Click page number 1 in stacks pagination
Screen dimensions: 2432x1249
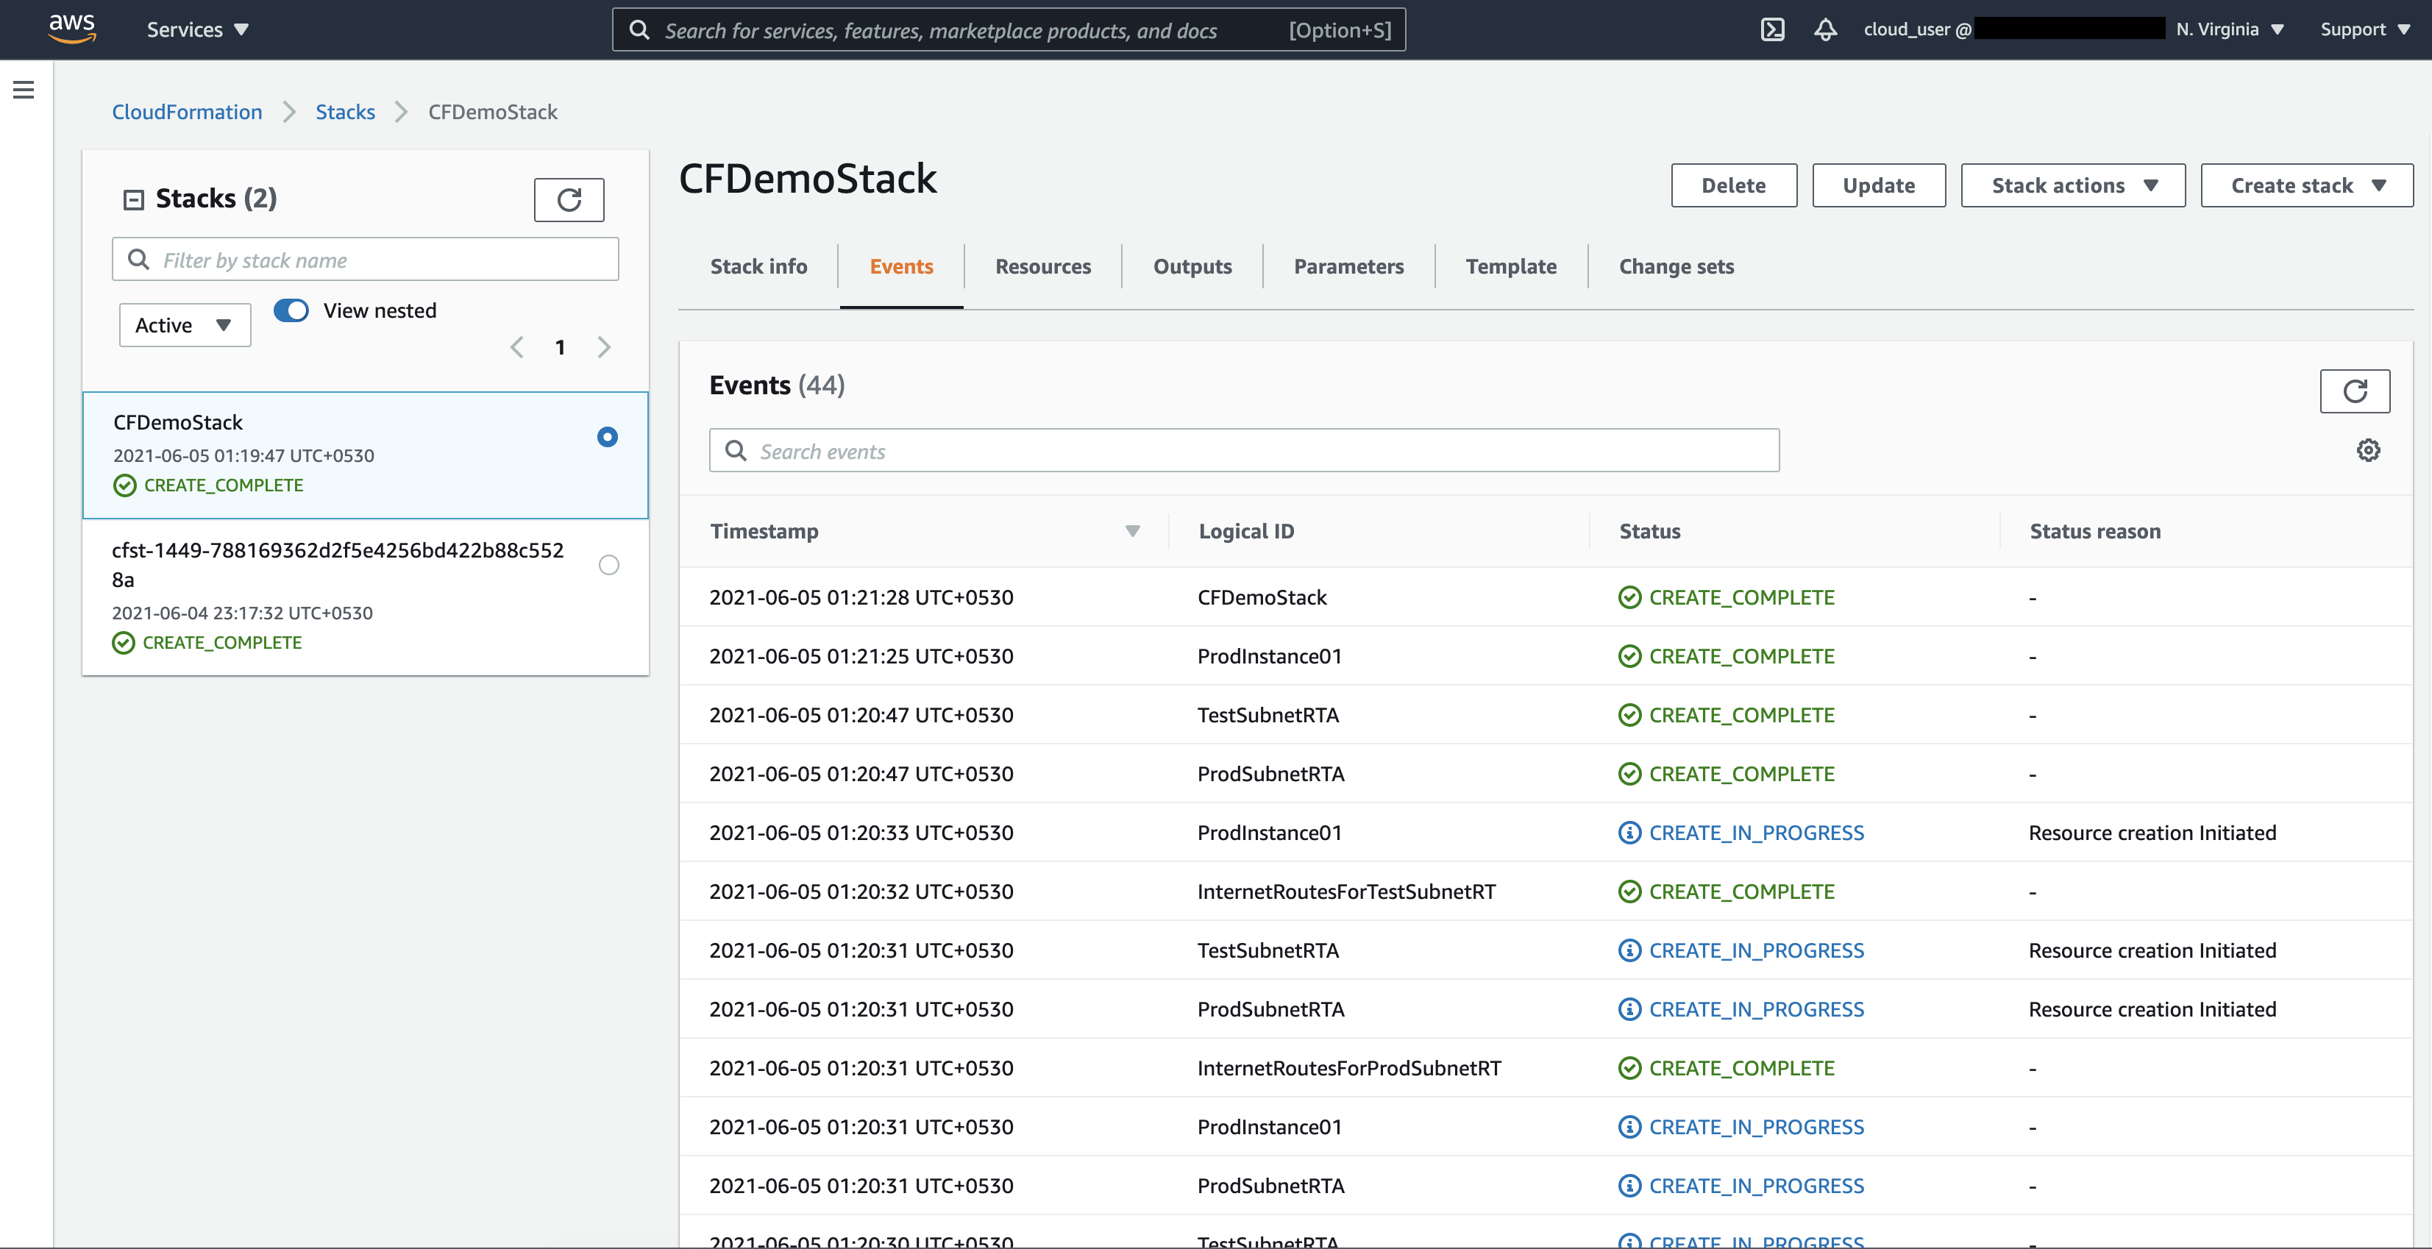(x=560, y=347)
